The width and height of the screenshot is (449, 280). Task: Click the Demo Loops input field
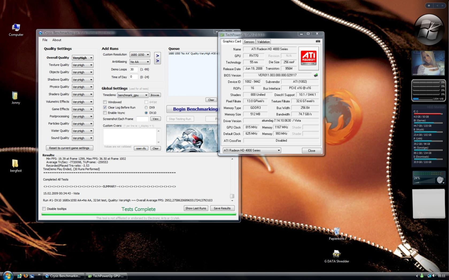(134, 69)
